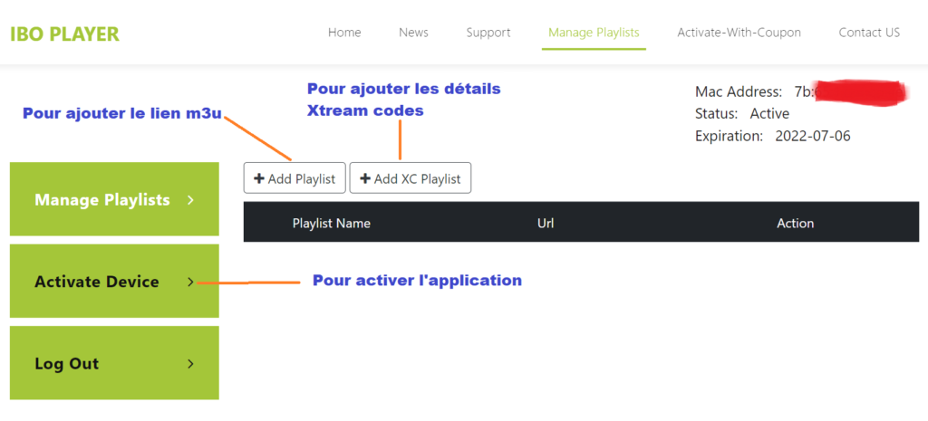This screenshot has width=928, height=421.
Task: Click the Playlist Name column header
Action: 331,223
